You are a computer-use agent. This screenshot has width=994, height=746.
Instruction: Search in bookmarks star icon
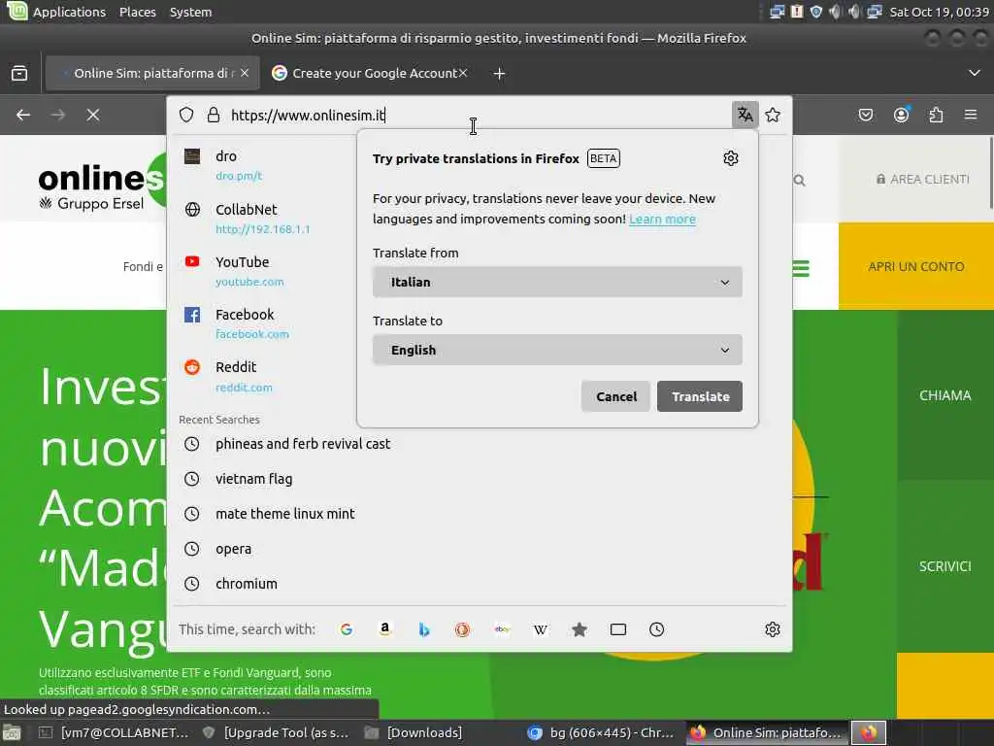(580, 629)
